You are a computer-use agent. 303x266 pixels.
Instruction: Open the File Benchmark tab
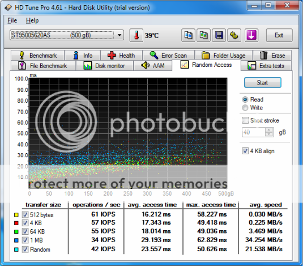[43, 66]
